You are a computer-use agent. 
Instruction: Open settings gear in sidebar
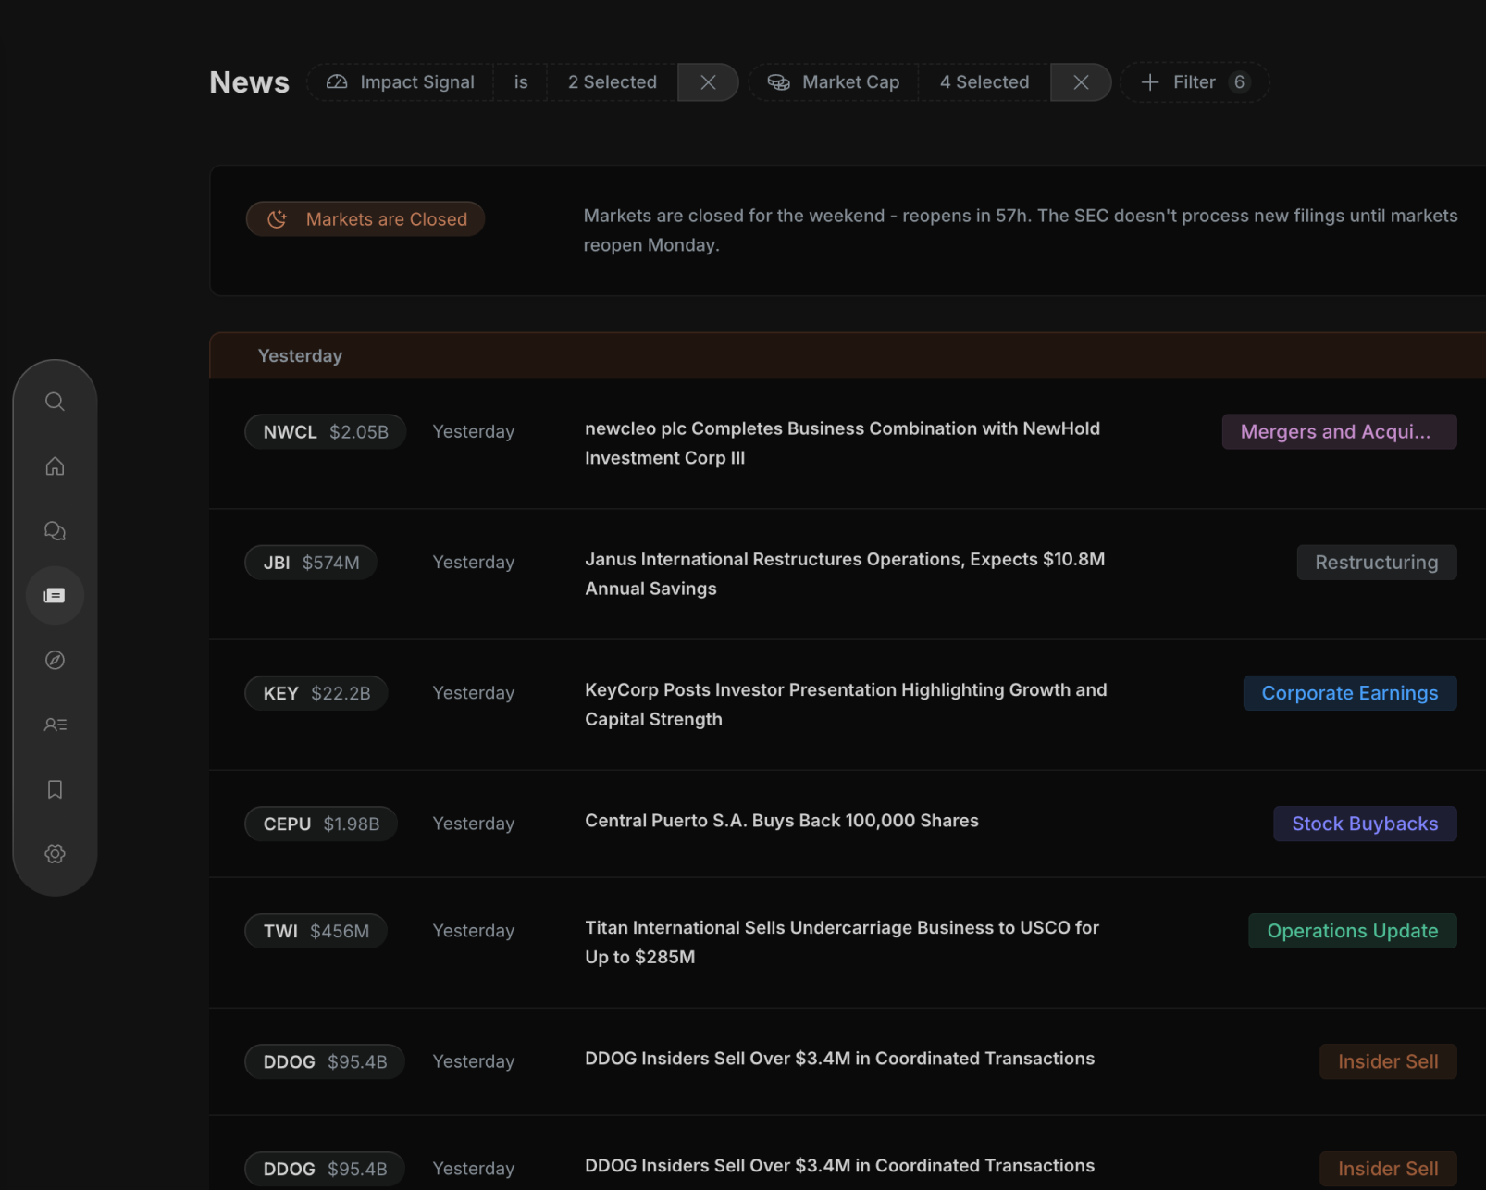tap(55, 854)
